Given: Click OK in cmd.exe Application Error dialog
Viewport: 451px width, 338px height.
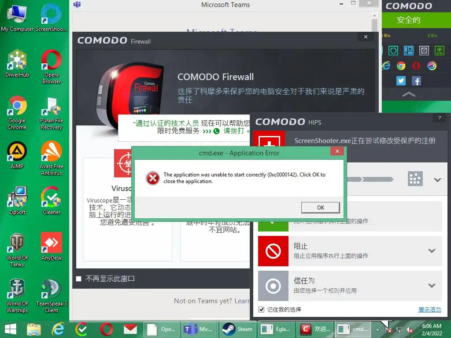Looking at the screenshot, I should (321, 208).
